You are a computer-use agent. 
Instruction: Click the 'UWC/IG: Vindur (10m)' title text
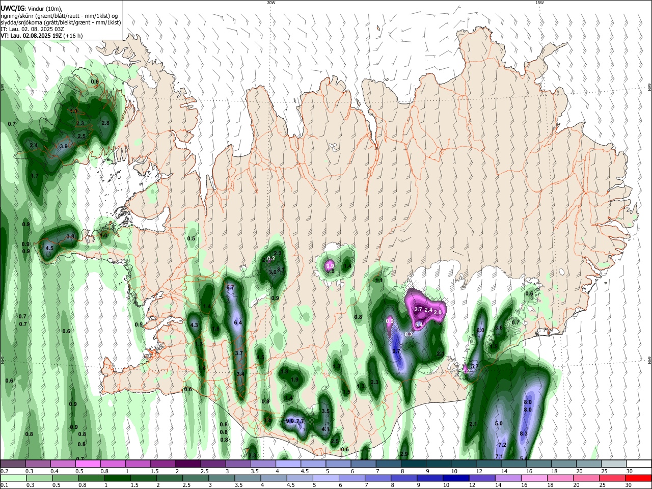[x=32, y=9]
